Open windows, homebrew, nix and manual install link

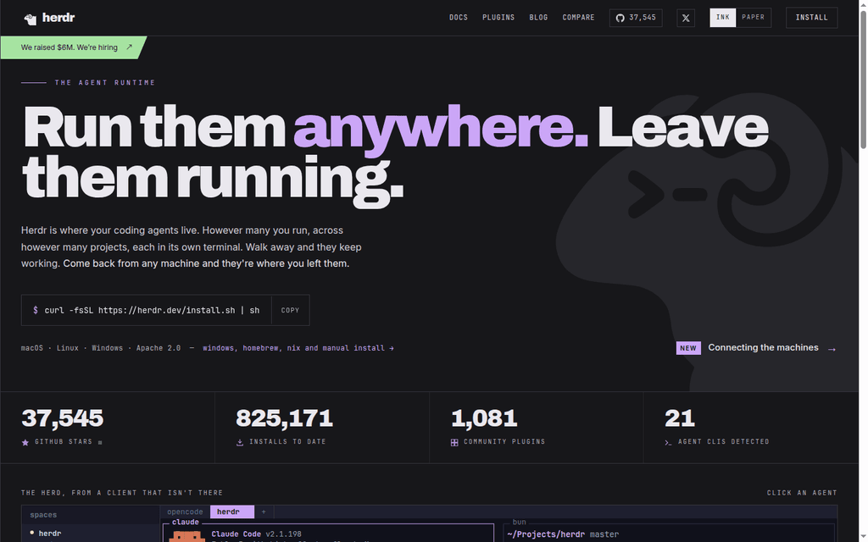pos(298,348)
